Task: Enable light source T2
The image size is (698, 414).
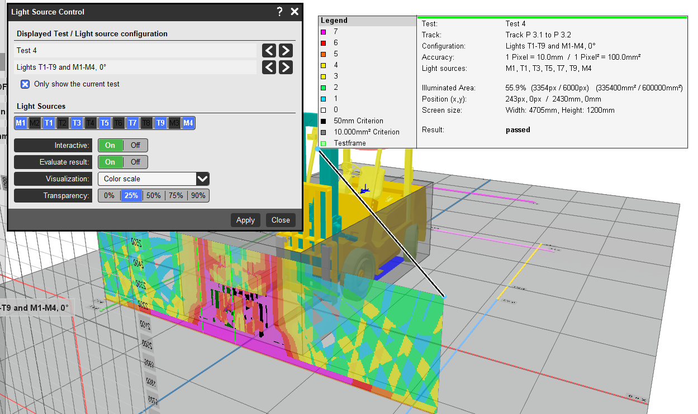Action: 63,123
